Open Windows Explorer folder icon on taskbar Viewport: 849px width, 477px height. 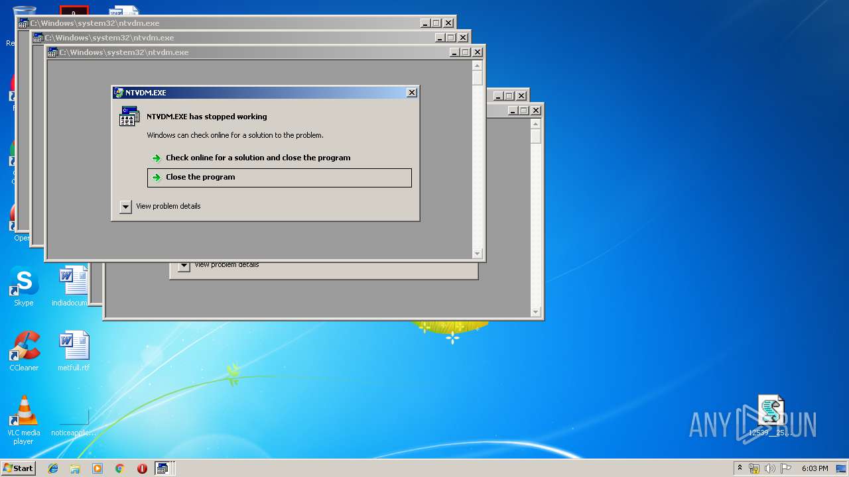[75, 468]
